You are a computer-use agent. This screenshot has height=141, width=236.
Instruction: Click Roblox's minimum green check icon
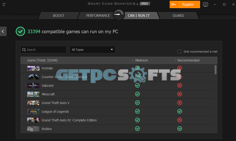point(138,129)
